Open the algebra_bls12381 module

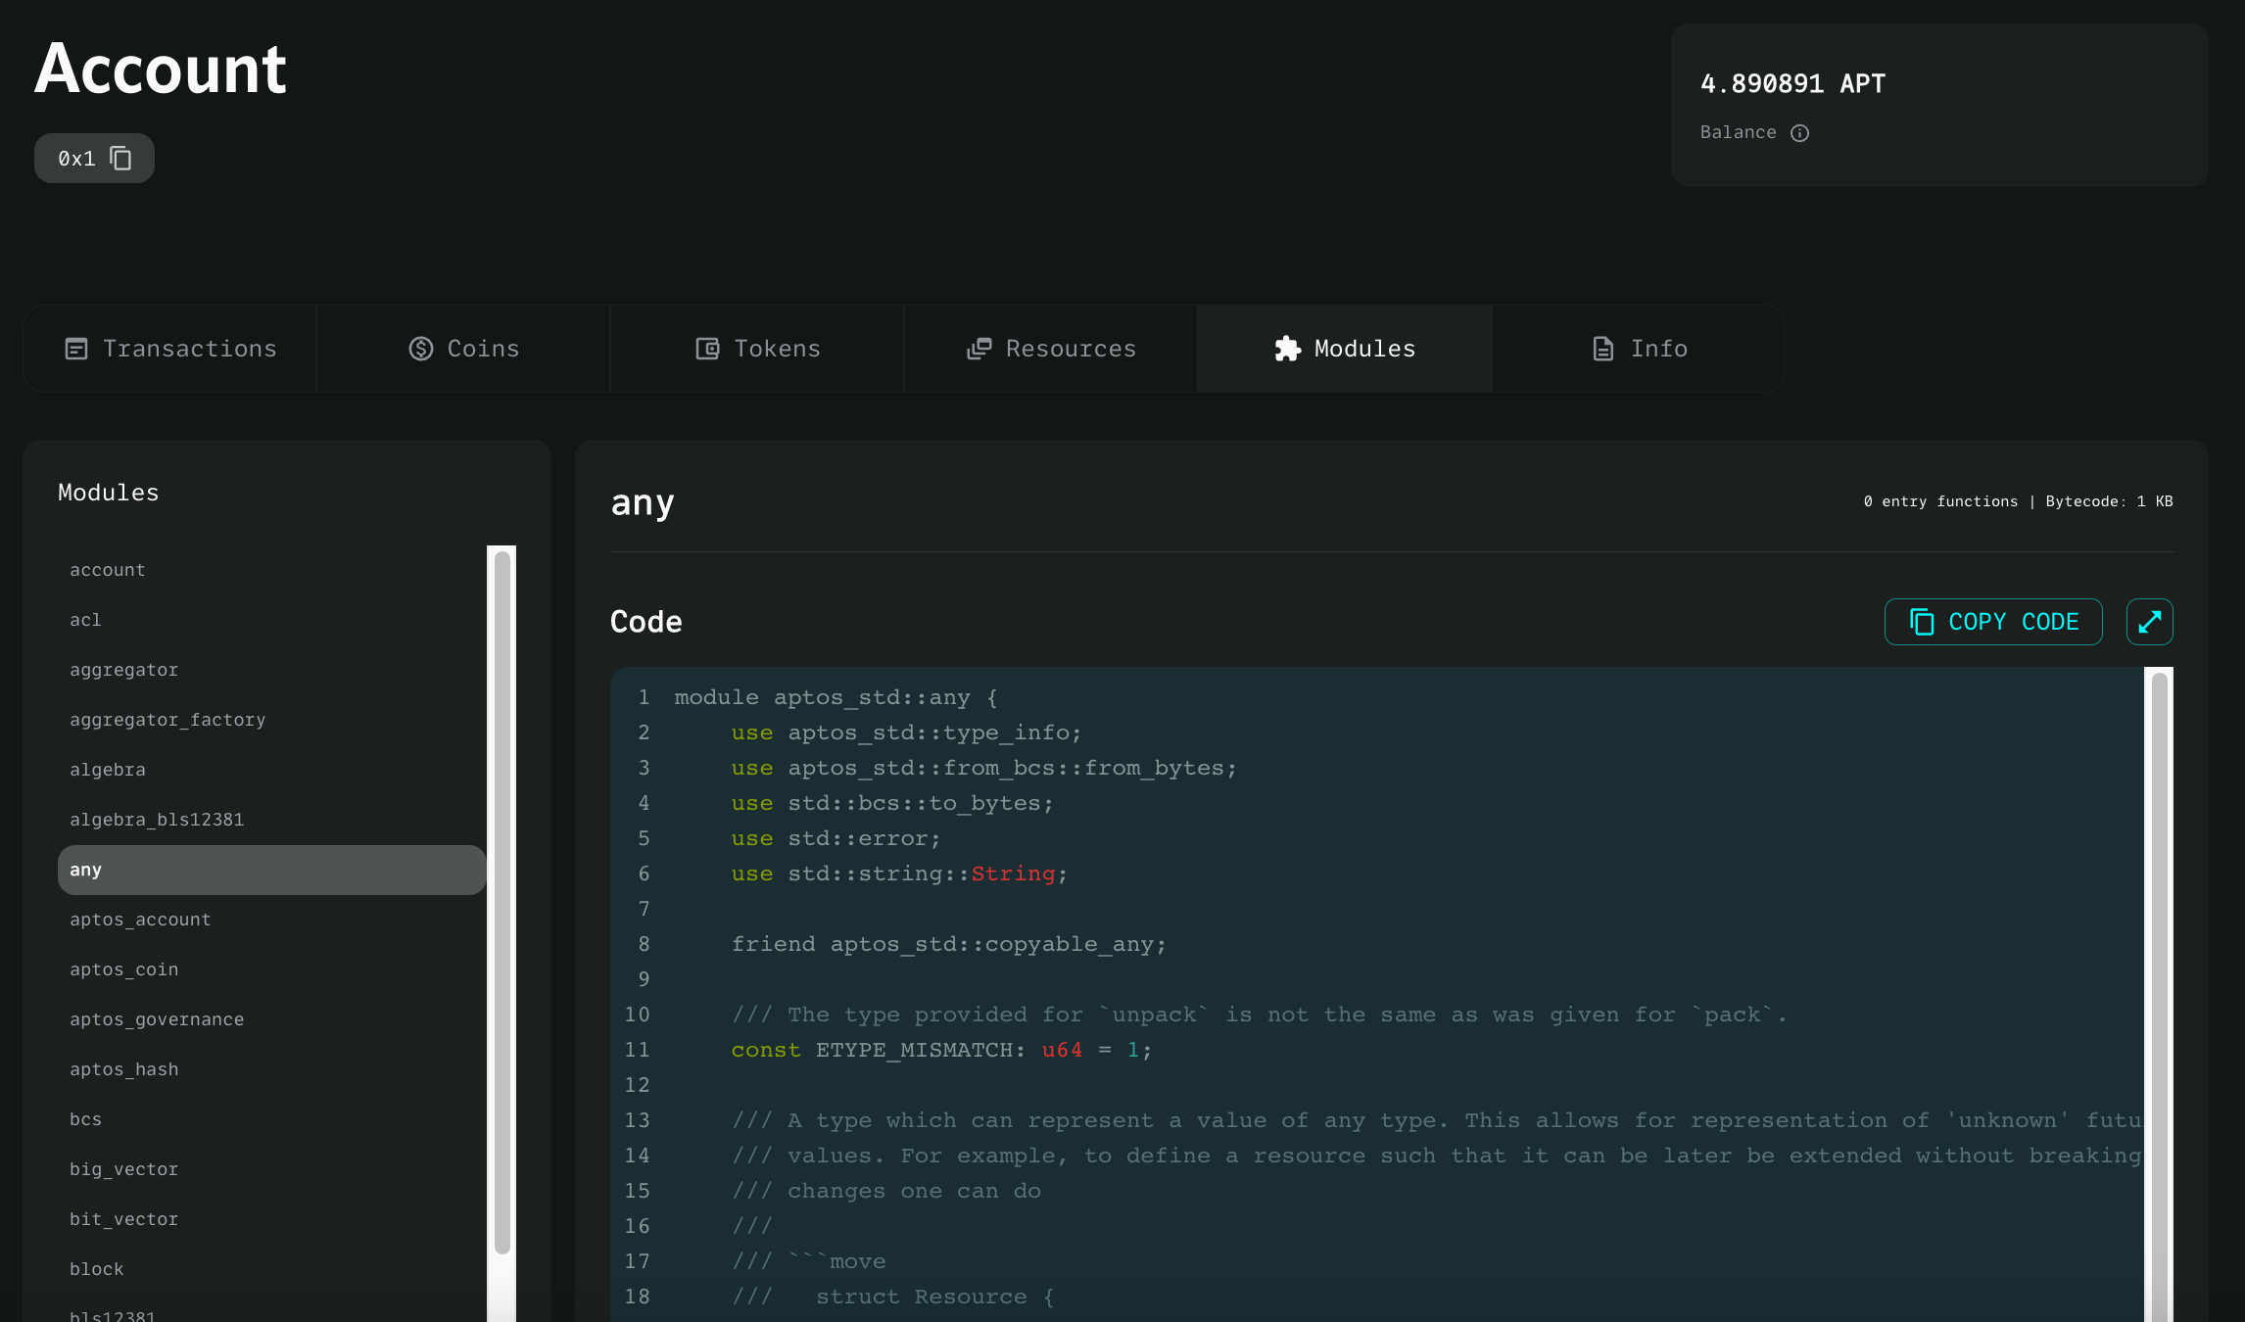pos(157,820)
